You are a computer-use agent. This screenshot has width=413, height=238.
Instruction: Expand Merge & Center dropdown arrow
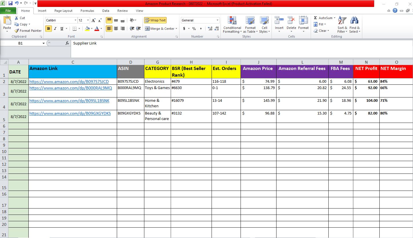click(177, 29)
